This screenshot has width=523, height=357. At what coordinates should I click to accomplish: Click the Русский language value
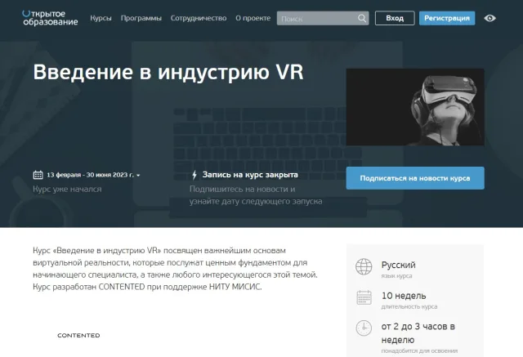(x=398, y=265)
